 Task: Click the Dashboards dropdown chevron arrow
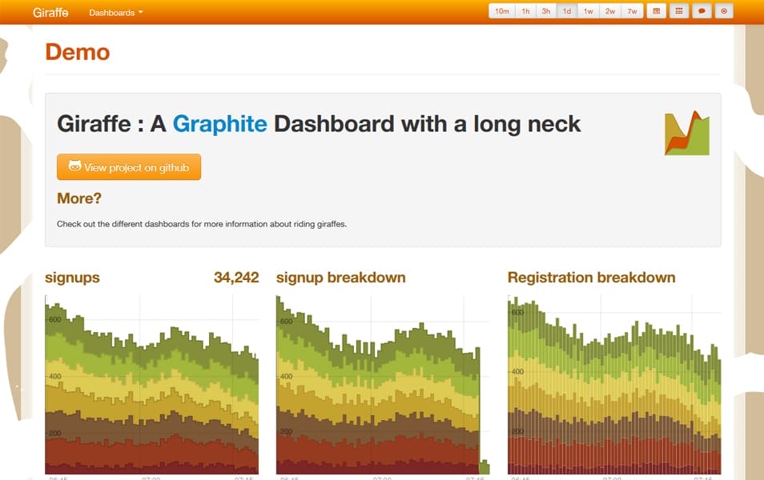141,13
